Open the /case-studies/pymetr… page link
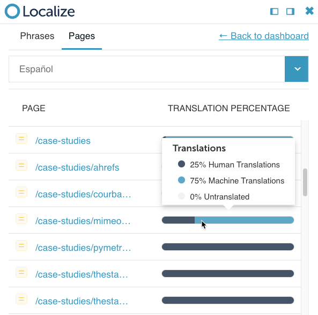The height and width of the screenshot is (315, 318). (x=83, y=248)
